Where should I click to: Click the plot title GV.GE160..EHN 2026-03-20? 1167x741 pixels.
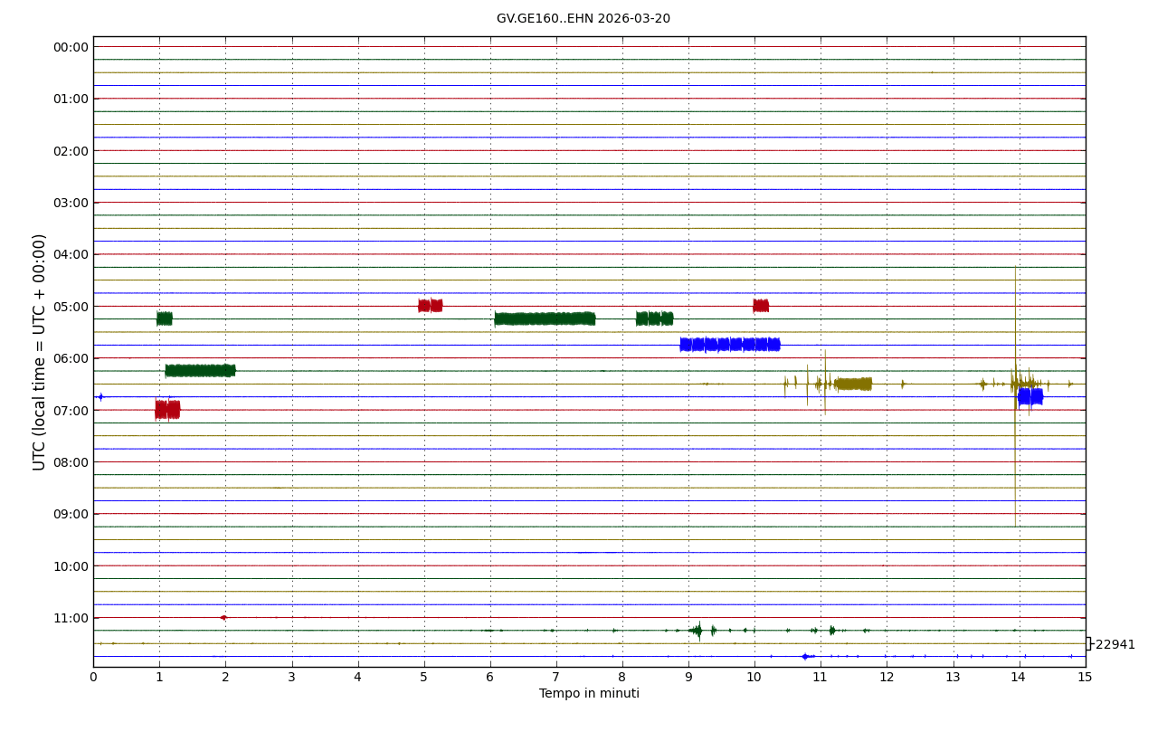tap(583, 19)
